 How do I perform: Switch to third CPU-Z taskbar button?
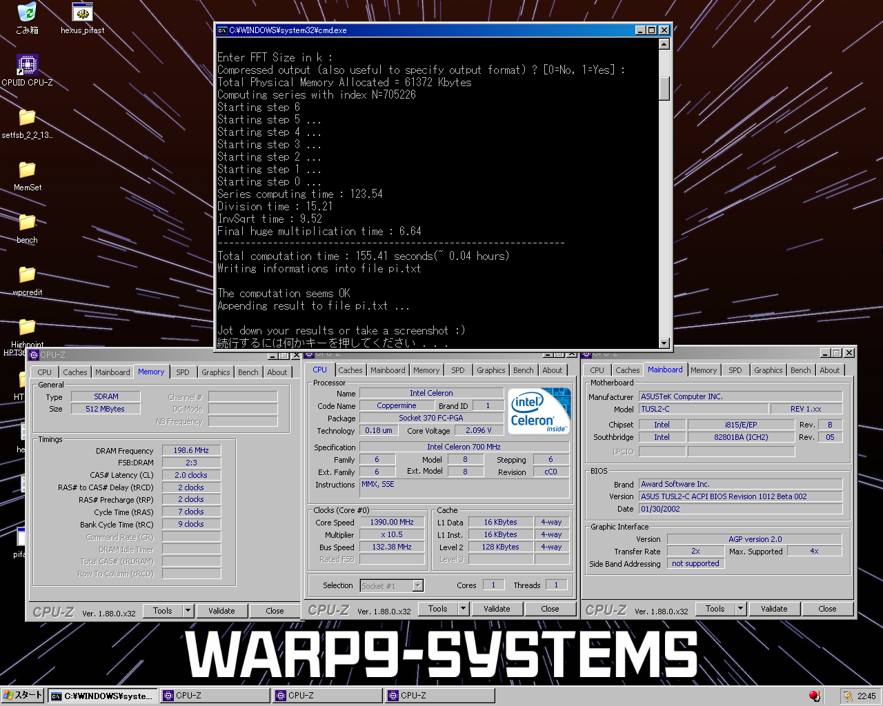click(x=439, y=696)
